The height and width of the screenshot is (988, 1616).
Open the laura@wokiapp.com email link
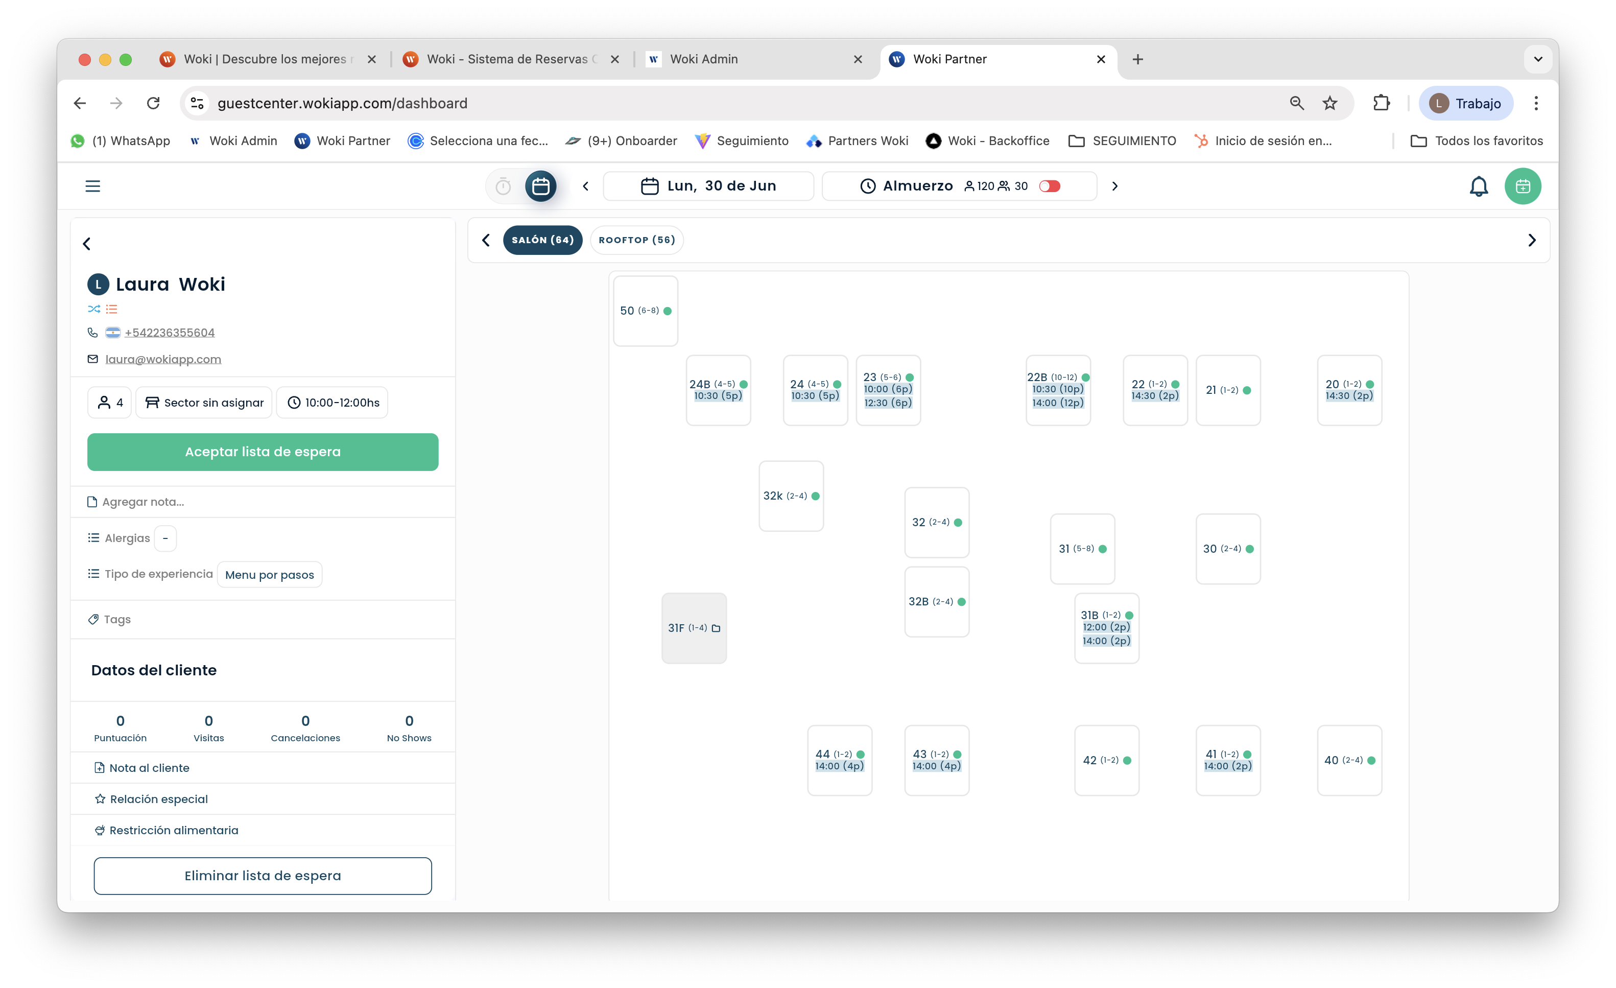(x=162, y=360)
